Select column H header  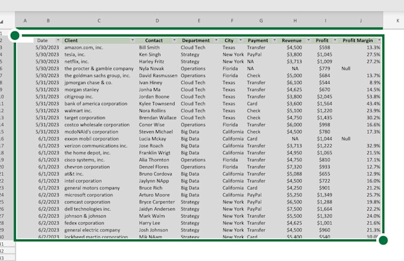(x=295, y=21)
